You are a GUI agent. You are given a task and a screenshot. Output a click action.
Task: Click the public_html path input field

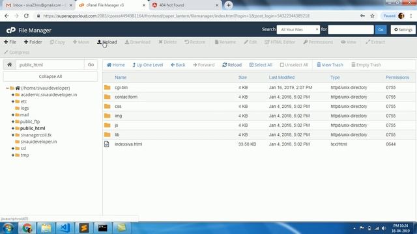coord(50,64)
